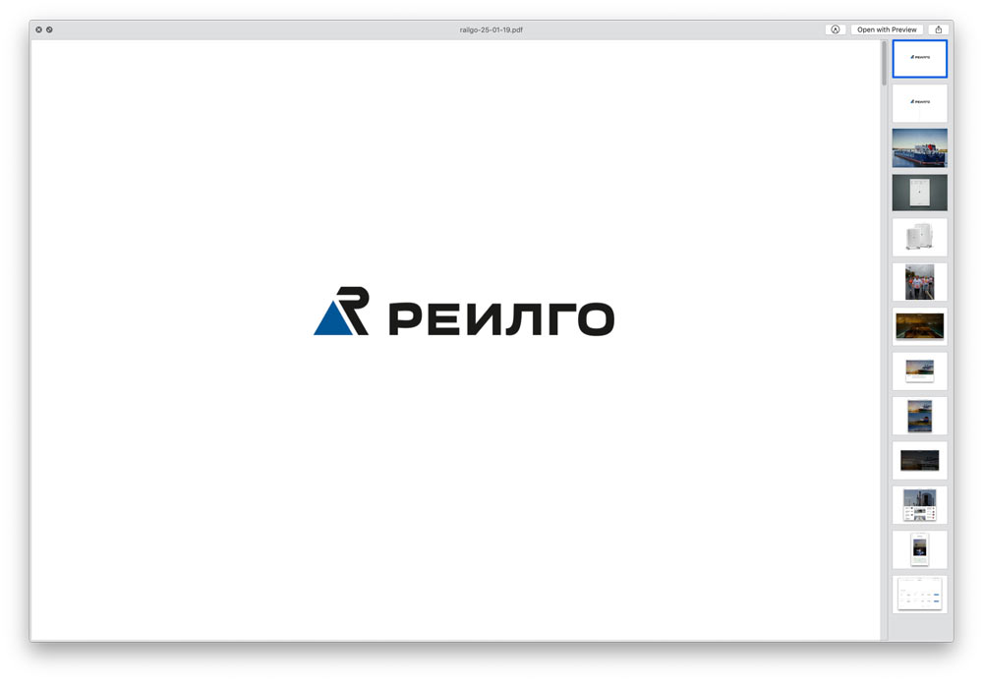Image resolution: width=983 pixels, height=681 pixels.
Task: Select the first highlighted РЕИЛГО cover thumbnail
Action: 919,58
